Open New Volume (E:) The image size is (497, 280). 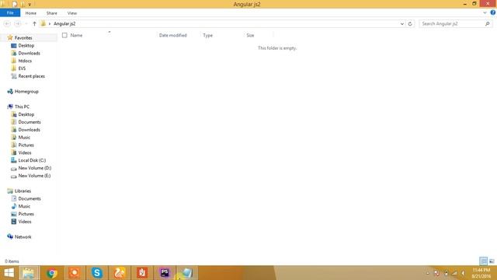(x=34, y=176)
